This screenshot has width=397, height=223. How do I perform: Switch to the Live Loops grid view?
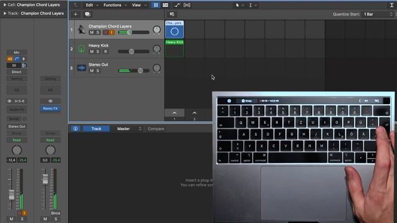pyautogui.click(x=156, y=5)
